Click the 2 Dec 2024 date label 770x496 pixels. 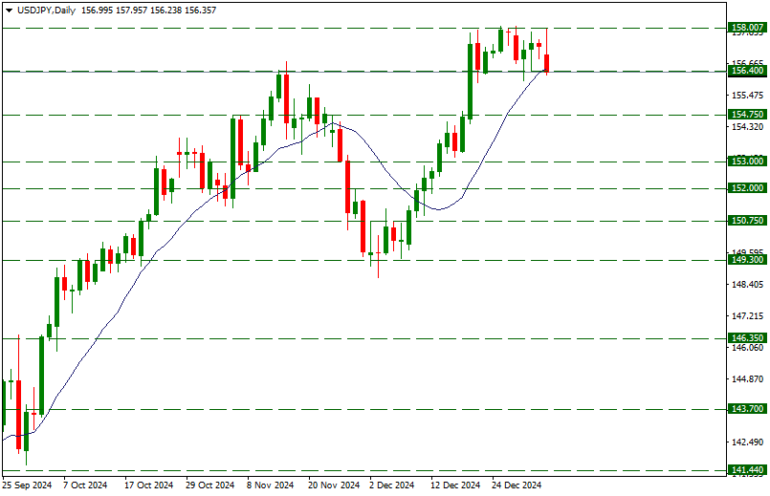391,485
